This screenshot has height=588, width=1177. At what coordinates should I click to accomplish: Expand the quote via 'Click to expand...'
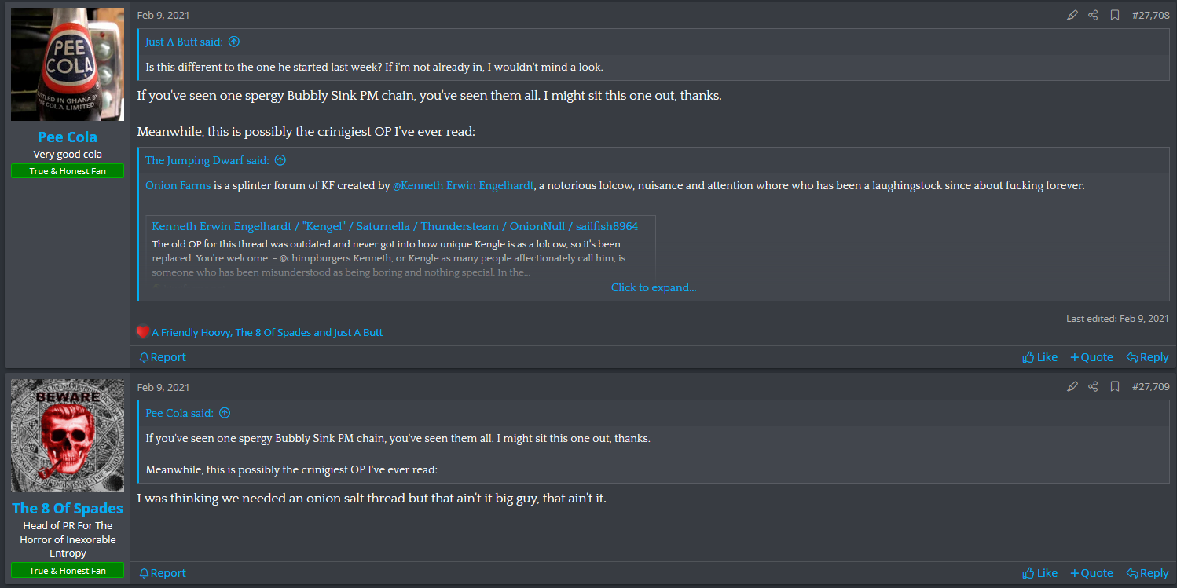coord(653,287)
